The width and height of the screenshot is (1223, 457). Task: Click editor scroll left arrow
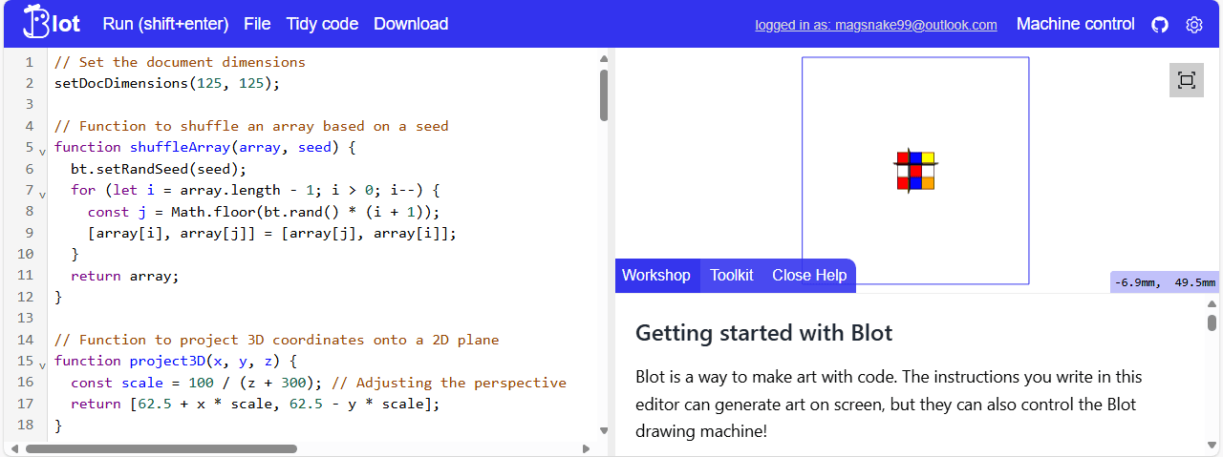(12, 448)
